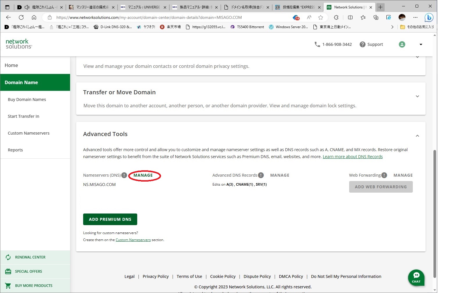Expand the domain contacts section chevron

[x=417, y=57]
